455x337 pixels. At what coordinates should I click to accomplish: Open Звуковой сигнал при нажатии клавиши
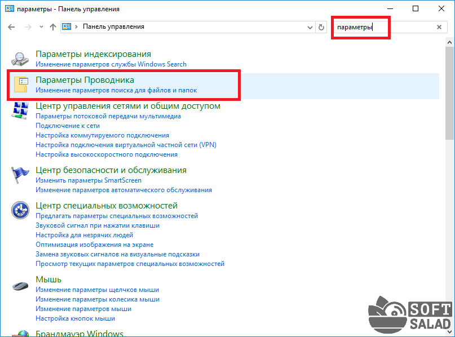pyautogui.click(x=98, y=225)
